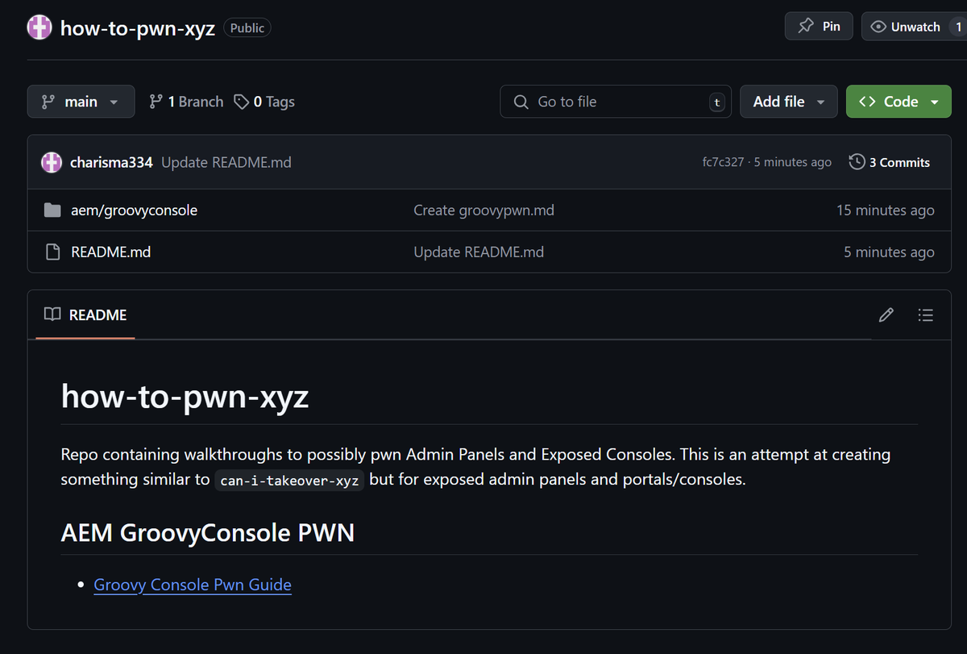Click the pencil icon to edit README
The width and height of the screenshot is (967, 654).
pyautogui.click(x=886, y=315)
